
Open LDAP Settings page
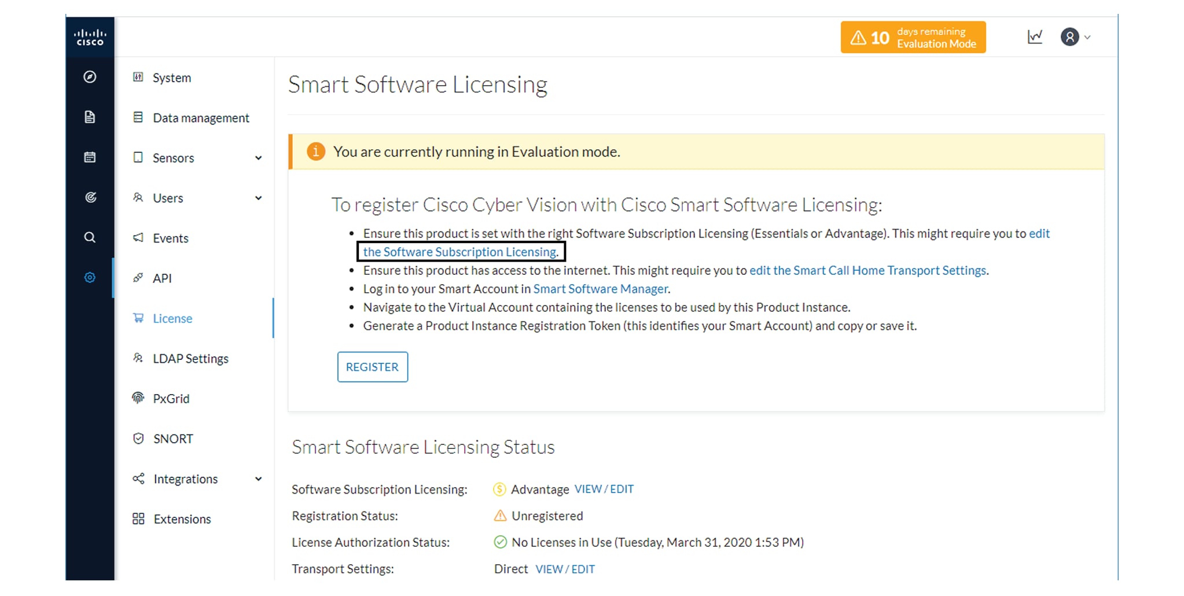click(190, 359)
